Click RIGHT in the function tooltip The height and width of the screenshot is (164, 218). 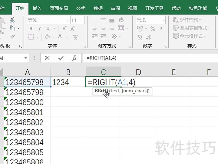(102, 91)
